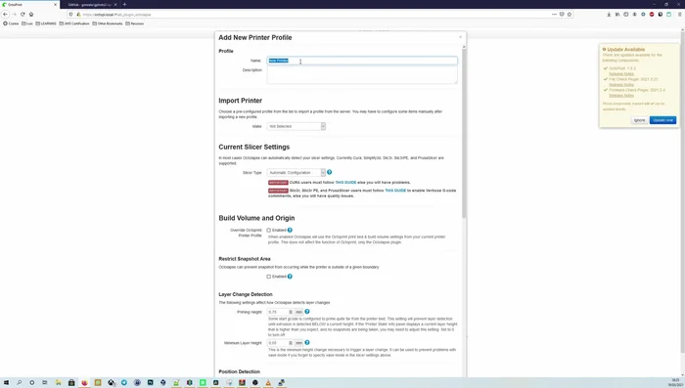The image size is (685, 388).
Task: Enable Override OctoPrint Printer Profile checkbox
Action: 269,230
